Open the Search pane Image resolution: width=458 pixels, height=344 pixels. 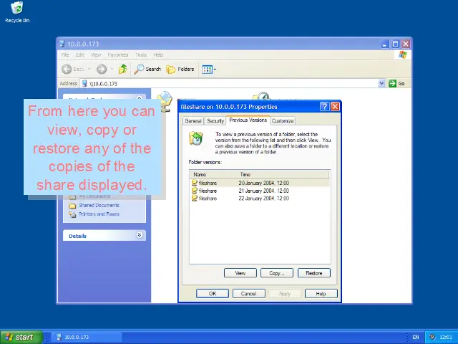tap(147, 69)
